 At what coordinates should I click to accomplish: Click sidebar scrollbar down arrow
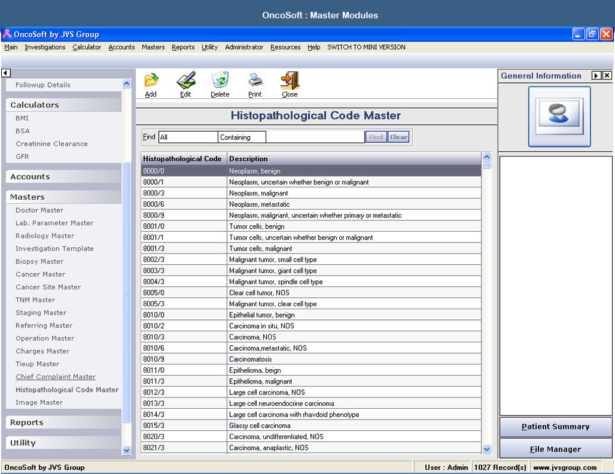coord(126,450)
